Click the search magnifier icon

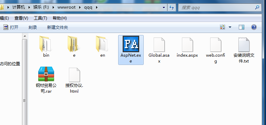point(257,7)
